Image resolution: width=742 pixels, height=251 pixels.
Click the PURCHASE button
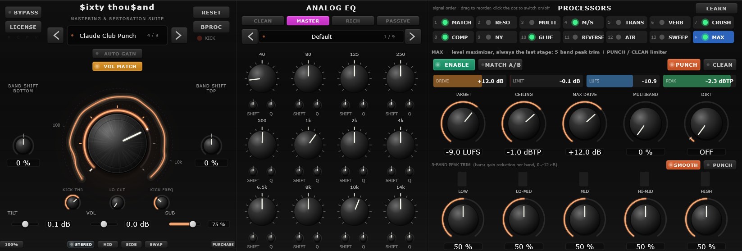click(223, 244)
